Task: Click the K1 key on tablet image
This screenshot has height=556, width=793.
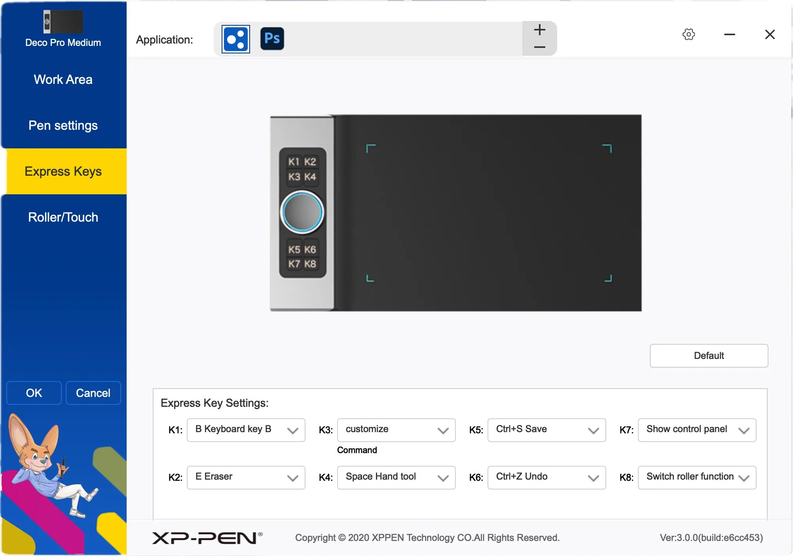Action: 294,161
